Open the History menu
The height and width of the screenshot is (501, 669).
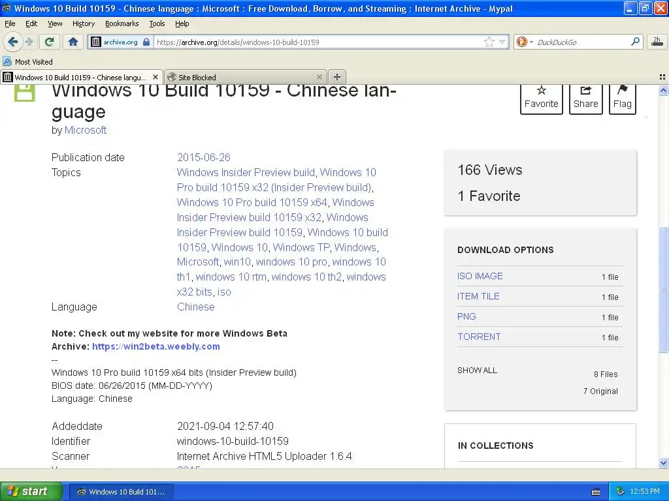point(83,23)
